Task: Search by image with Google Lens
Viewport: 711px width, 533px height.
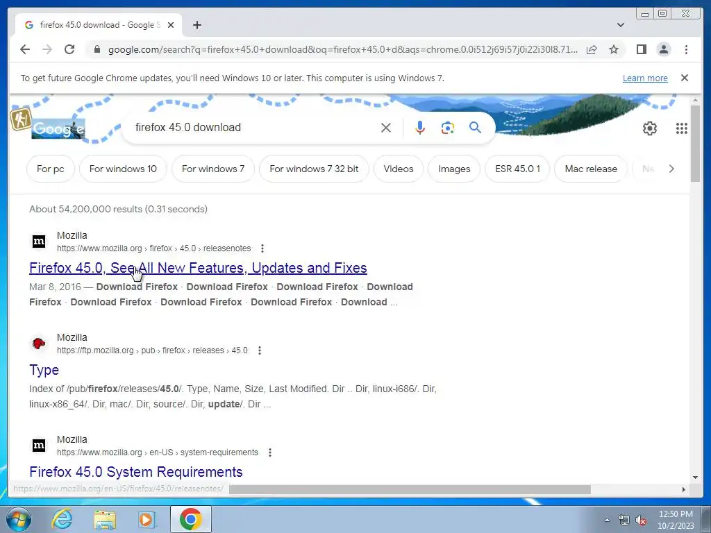Action: (448, 128)
